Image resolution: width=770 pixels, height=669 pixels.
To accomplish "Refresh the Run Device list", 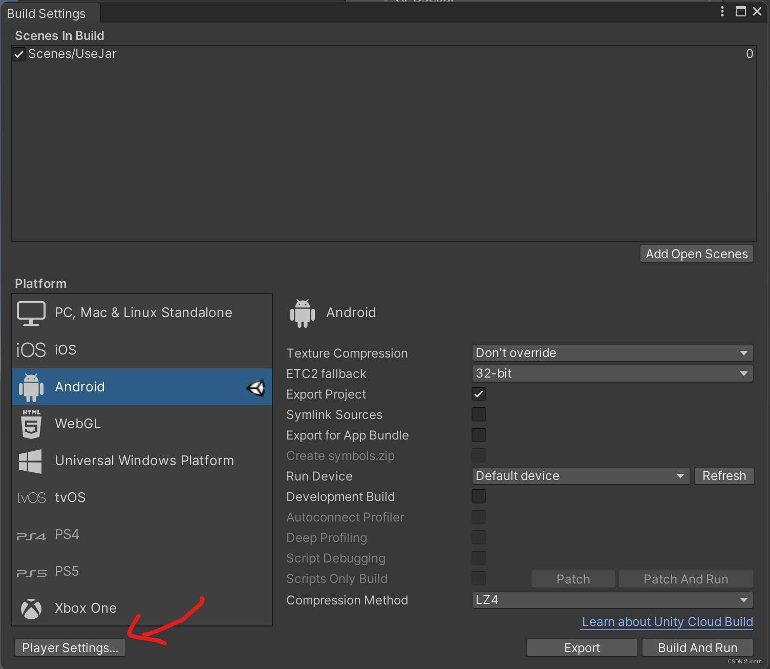I will click(x=724, y=475).
